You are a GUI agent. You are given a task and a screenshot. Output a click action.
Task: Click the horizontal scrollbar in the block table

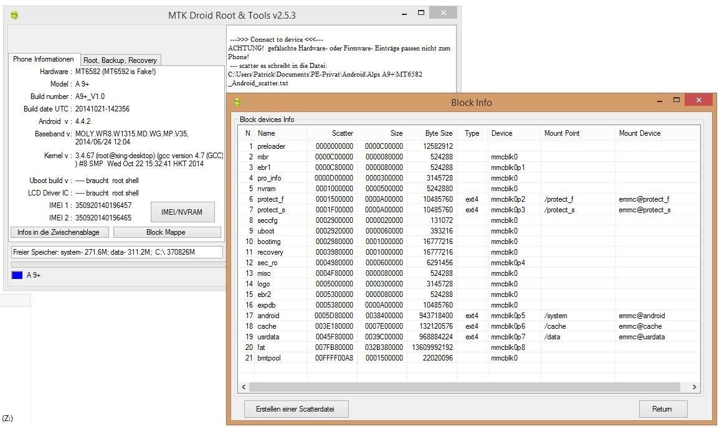465,387
